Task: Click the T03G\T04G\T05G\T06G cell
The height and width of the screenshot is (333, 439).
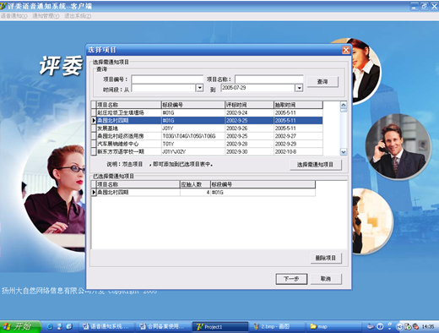Action: click(x=193, y=136)
